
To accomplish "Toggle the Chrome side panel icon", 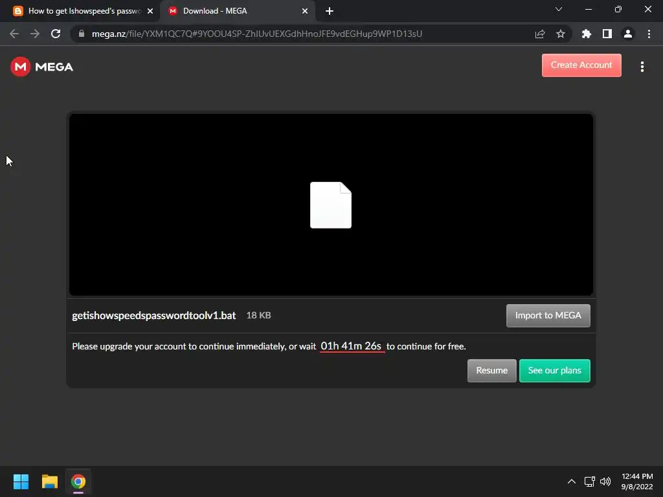I will click(607, 34).
